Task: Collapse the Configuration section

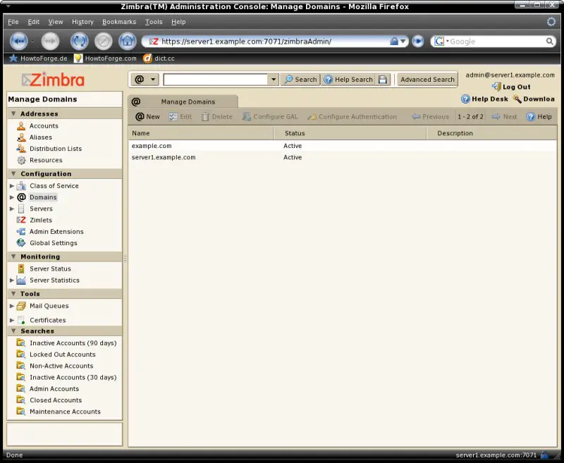Action: tap(13, 173)
